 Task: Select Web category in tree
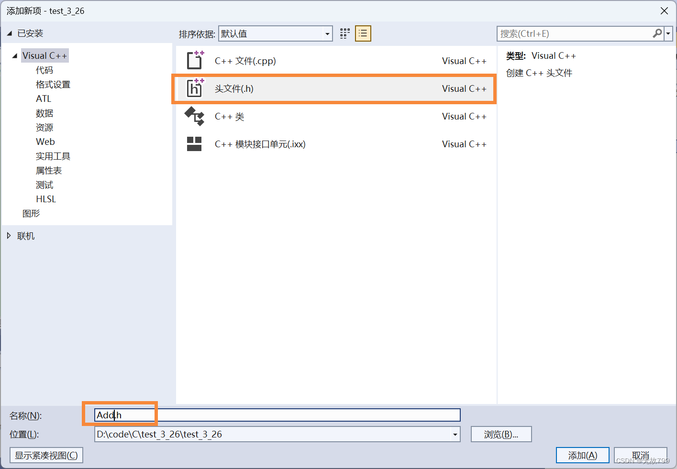tap(45, 142)
